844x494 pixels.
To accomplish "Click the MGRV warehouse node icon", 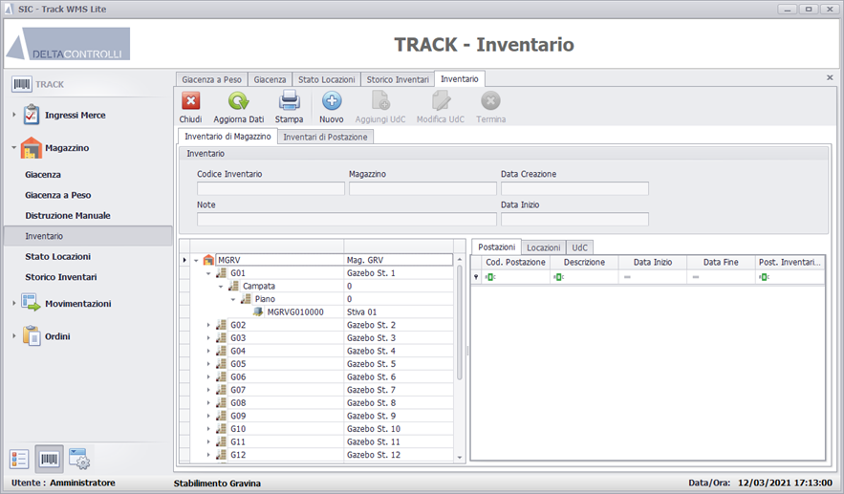I will tap(208, 260).
